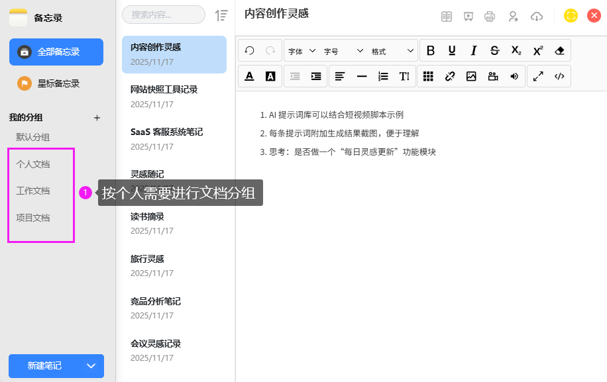This screenshot has width=607, height=382.
Task: Click the undo arrow icon
Action: coord(250,51)
